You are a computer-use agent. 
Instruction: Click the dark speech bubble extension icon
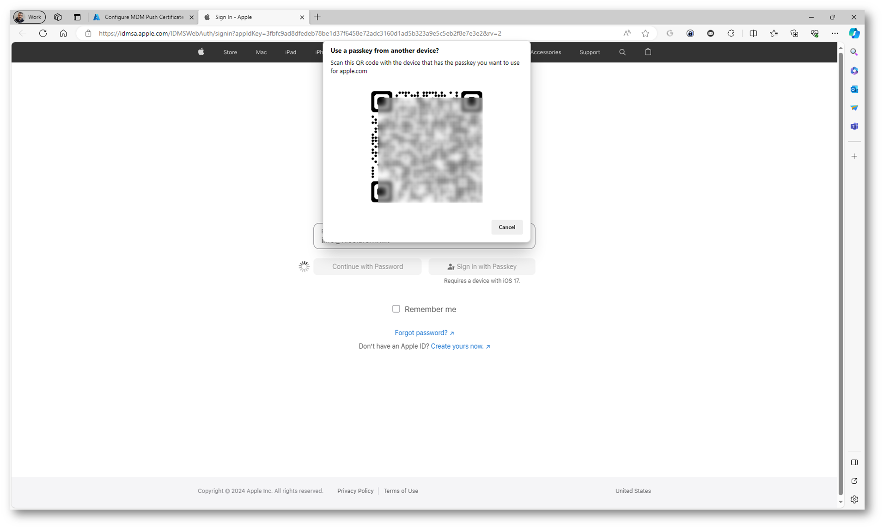pyautogui.click(x=711, y=33)
